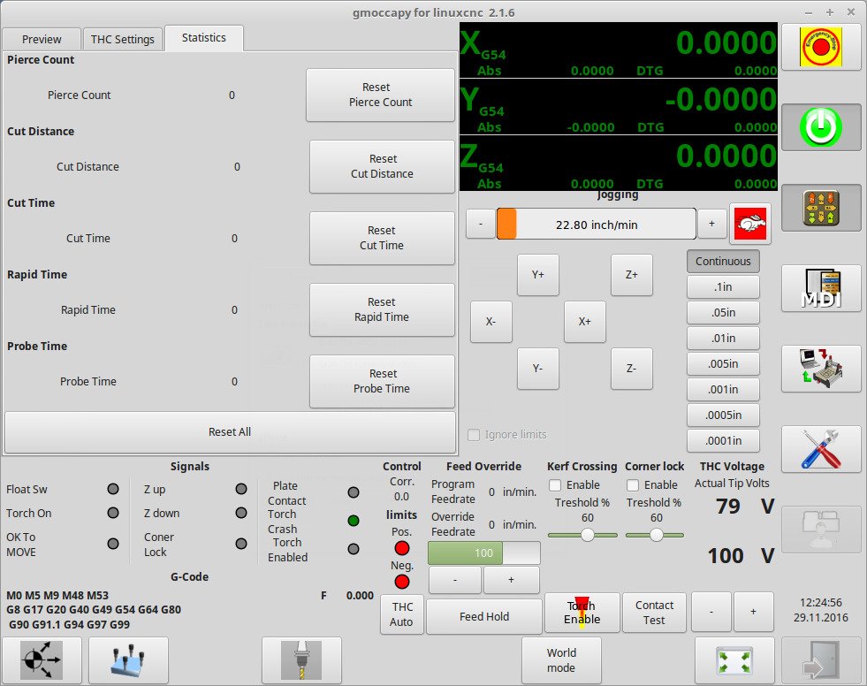The image size is (867, 686).
Task: Switch to manual jog mode icon
Action: (821, 208)
